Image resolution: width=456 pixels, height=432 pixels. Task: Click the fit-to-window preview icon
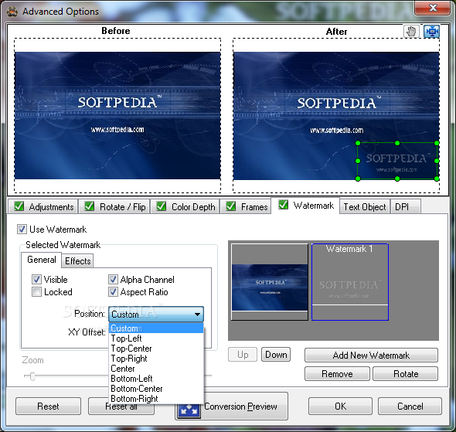pos(431,31)
